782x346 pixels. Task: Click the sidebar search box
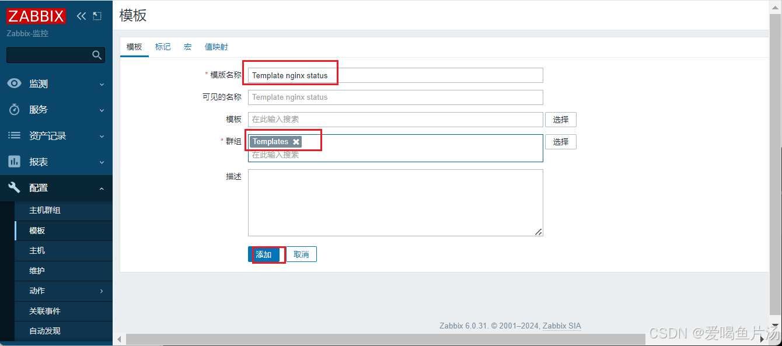tap(56, 55)
